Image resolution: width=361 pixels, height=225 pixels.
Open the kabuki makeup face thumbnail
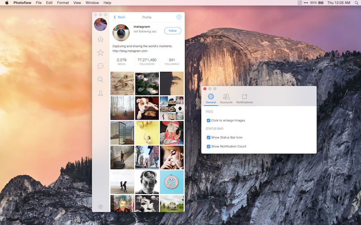coord(172,157)
